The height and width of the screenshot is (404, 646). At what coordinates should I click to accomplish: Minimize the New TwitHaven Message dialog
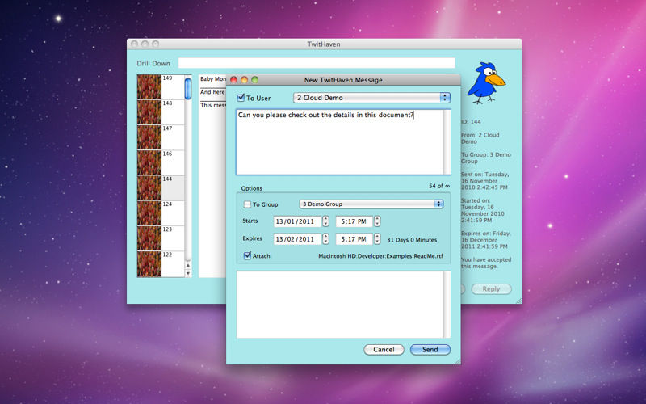point(244,79)
